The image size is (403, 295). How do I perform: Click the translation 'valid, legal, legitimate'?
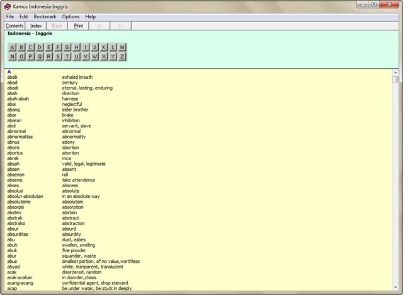click(x=84, y=164)
